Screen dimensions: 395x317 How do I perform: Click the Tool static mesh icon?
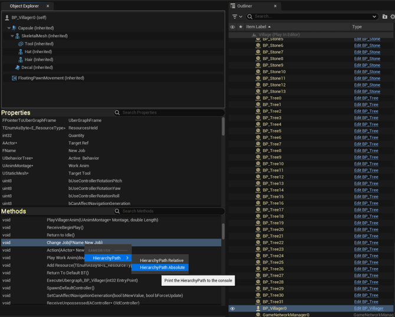[x=21, y=44]
